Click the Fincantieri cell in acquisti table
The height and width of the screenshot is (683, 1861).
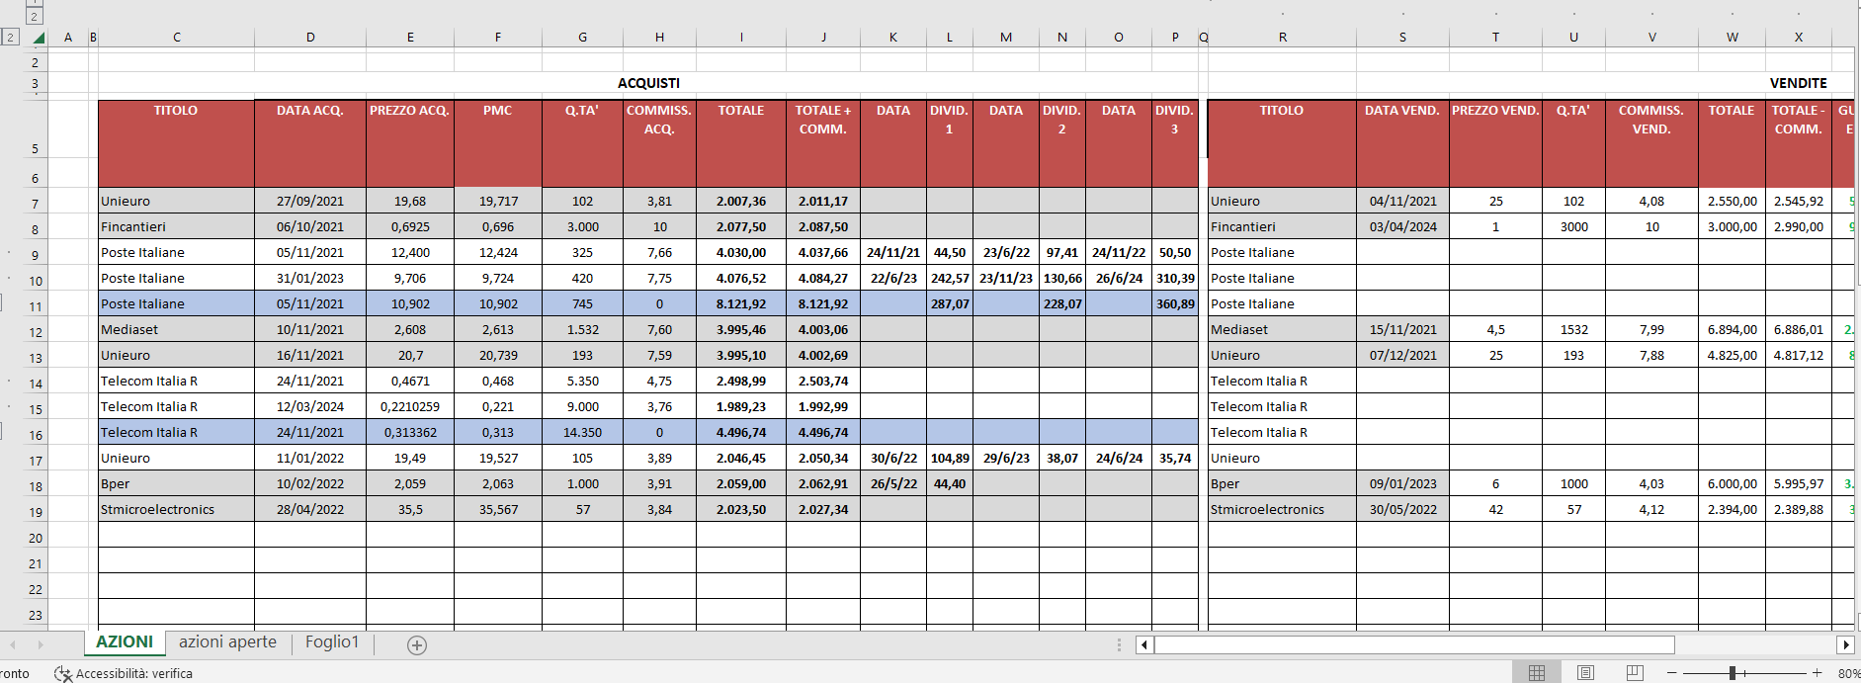tap(177, 226)
